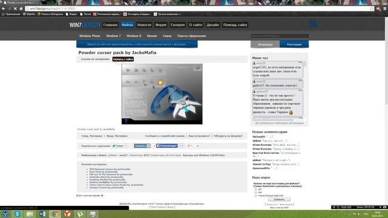Click the Скачать с сайта download button
388x218 pixels.
point(123,59)
